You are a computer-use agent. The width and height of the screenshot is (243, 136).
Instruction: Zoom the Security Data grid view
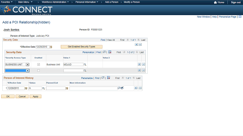104,52
